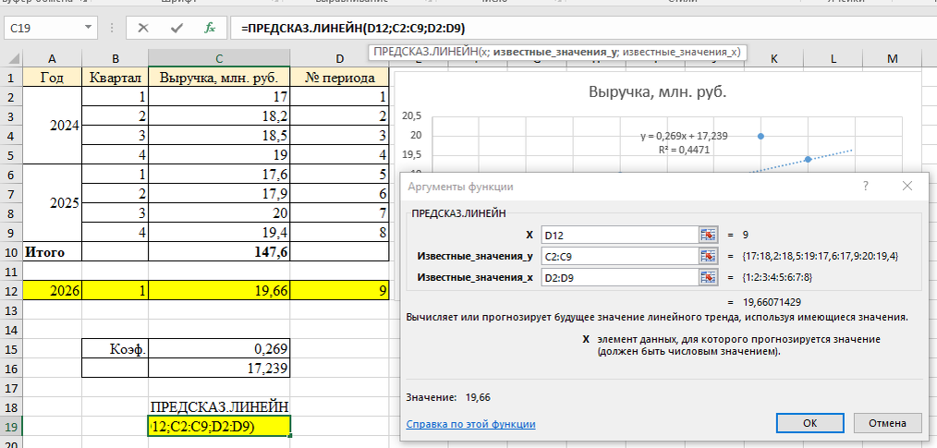Click the yellow 2026 cell

point(52,291)
